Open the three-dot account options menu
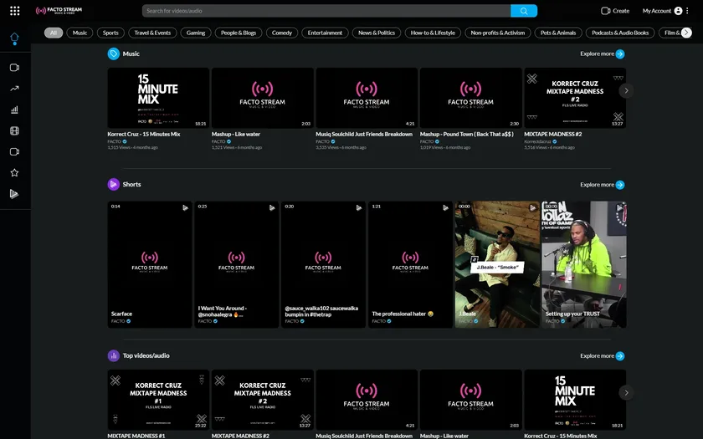This screenshot has height=439, width=703. [x=687, y=11]
